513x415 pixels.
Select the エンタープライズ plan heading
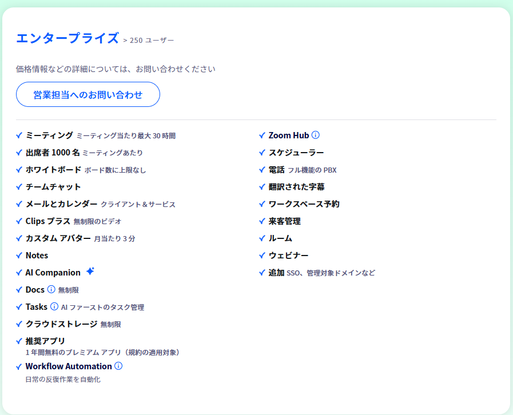(67, 38)
